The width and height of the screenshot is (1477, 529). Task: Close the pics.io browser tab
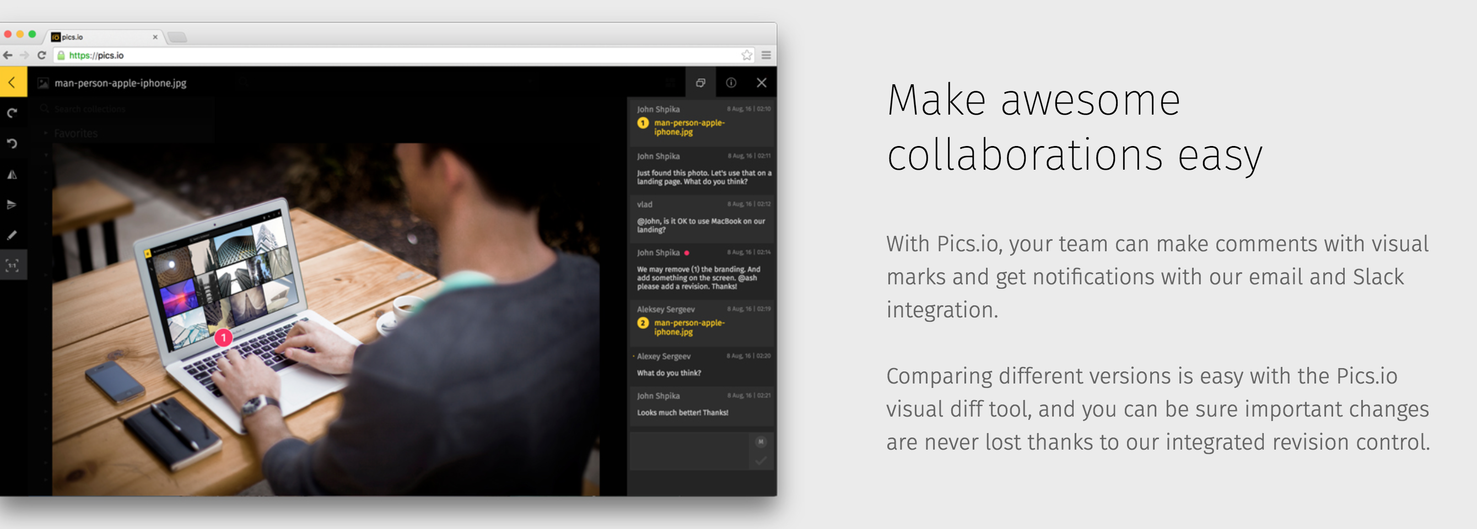click(155, 37)
